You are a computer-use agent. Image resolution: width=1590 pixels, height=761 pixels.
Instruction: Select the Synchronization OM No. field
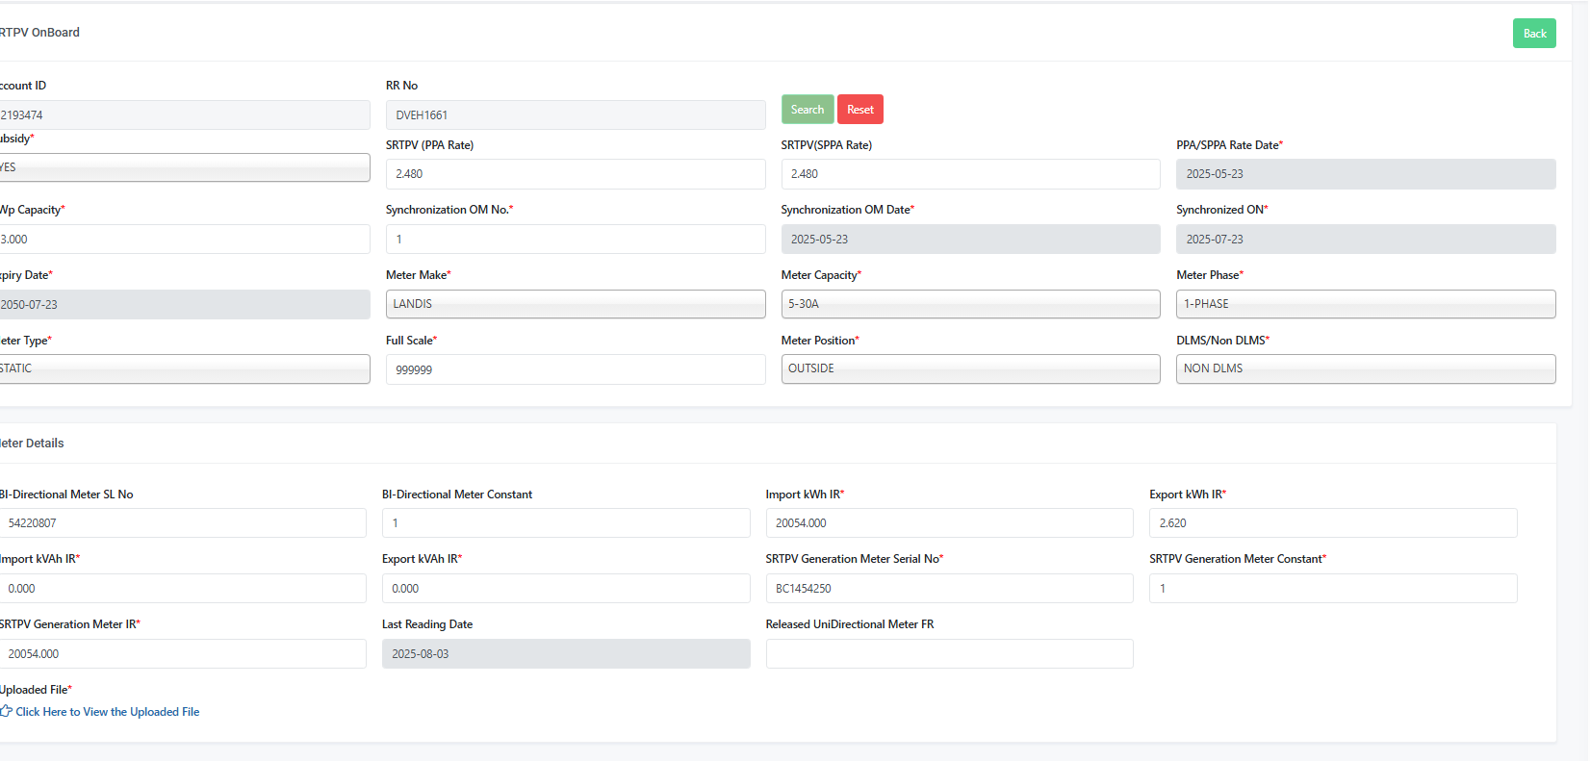tap(575, 240)
